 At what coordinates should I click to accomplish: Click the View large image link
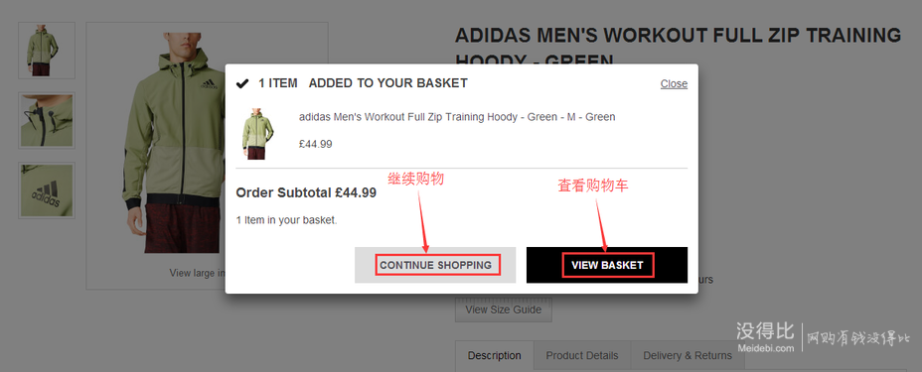[198, 273]
